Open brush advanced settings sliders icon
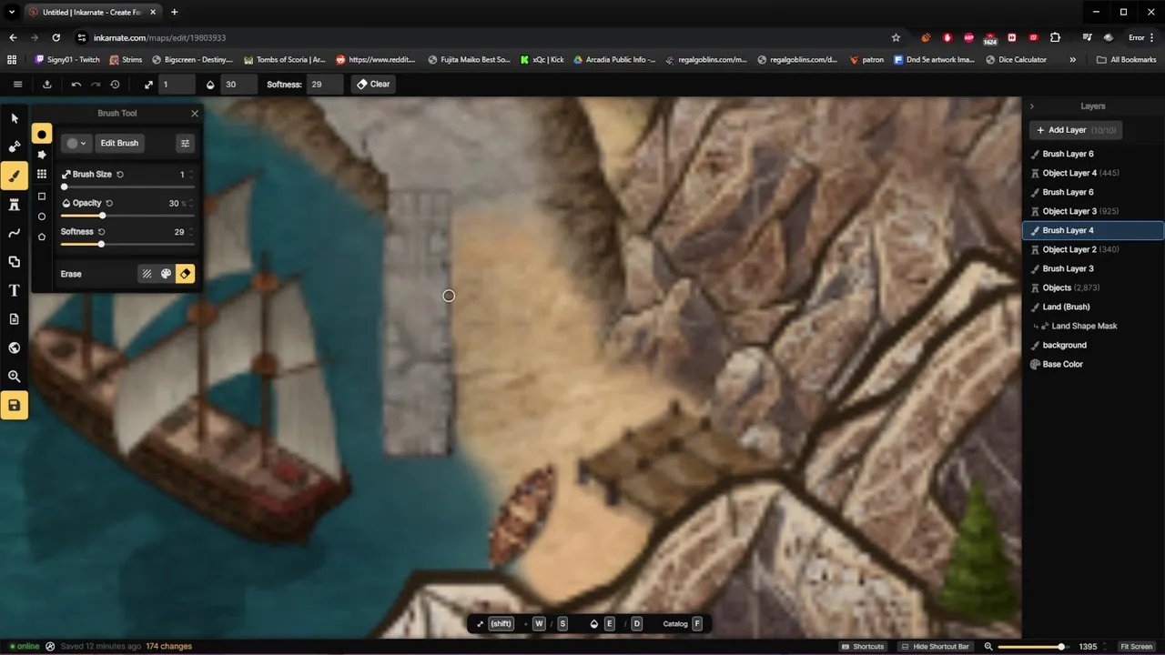1165x655 pixels. pyautogui.click(x=185, y=143)
